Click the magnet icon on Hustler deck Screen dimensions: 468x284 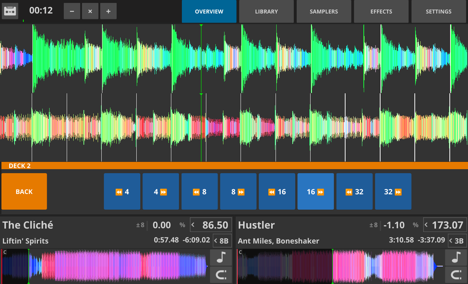(x=456, y=275)
